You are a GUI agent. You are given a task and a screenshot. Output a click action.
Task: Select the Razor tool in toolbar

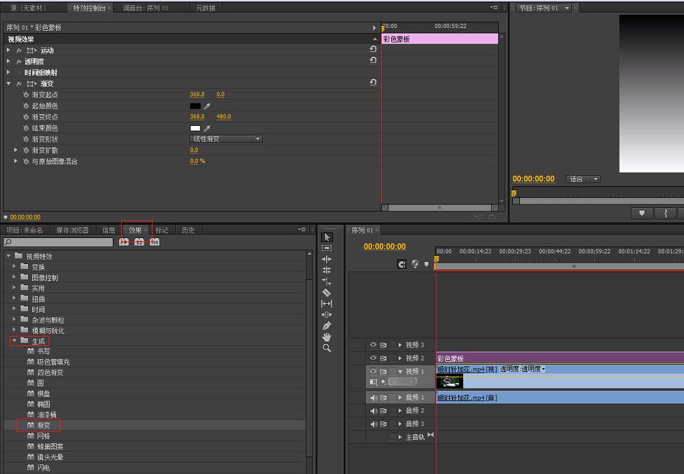326,292
